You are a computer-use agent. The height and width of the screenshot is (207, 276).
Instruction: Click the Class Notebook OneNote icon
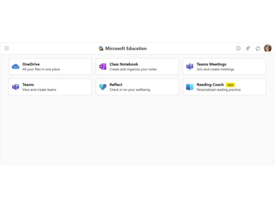pos(103,66)
